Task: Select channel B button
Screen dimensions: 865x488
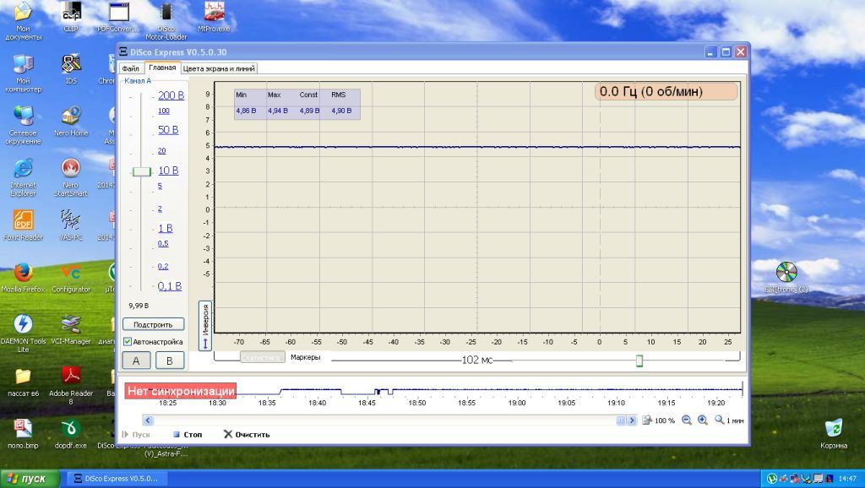Action: [x=169, y=361]
